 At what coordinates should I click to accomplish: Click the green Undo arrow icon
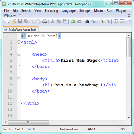tap(73, 22)
